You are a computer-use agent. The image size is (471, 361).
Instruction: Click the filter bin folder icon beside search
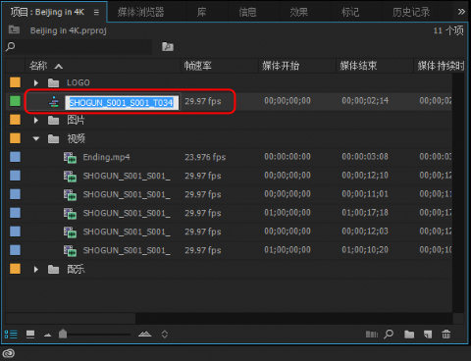tap(168, 47)
